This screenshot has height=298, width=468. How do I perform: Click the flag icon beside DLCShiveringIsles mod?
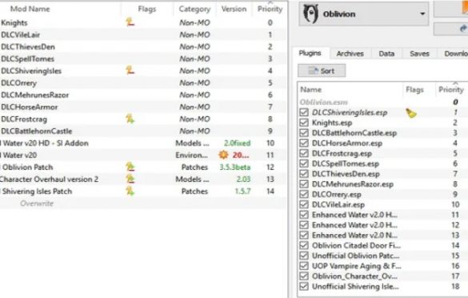[130, 70]
